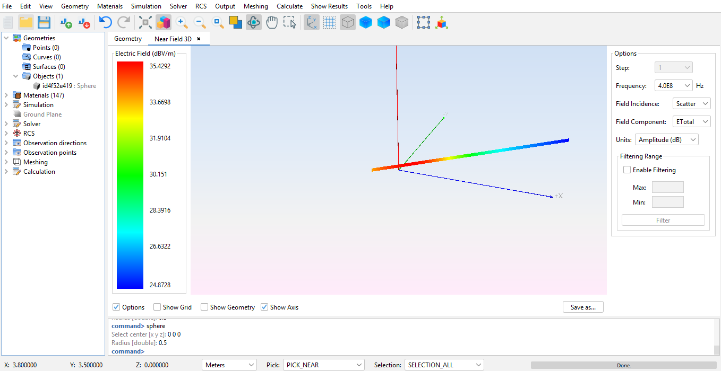Screen dimensions: 721x371
Task: Open the Field Component dropdown
Action: (x=691, y=122)
